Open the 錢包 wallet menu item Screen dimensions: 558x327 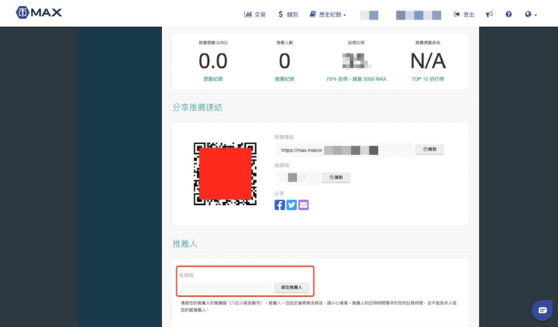288,14
